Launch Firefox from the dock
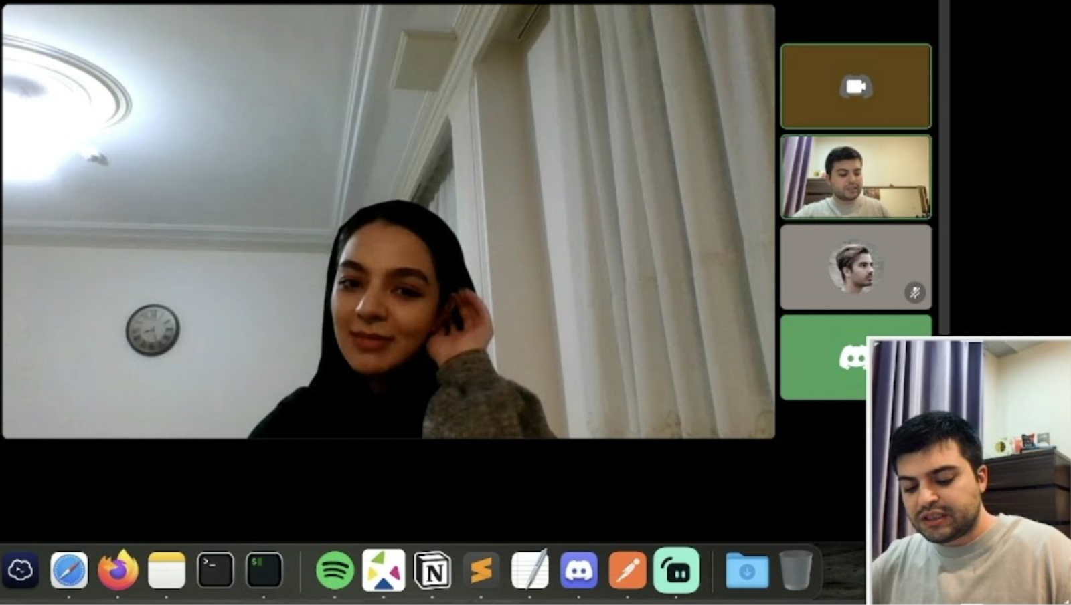Image resolution: width=1071 pixels, height=605 pixels. [118, 570]
